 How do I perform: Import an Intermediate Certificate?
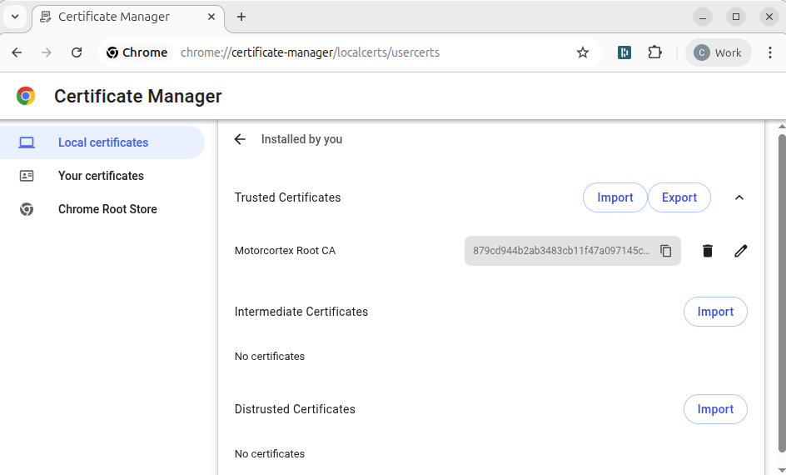point(715,312)
